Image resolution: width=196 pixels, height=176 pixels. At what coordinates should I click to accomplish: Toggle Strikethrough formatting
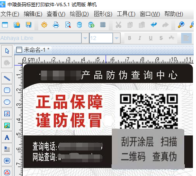click(161, 38)
